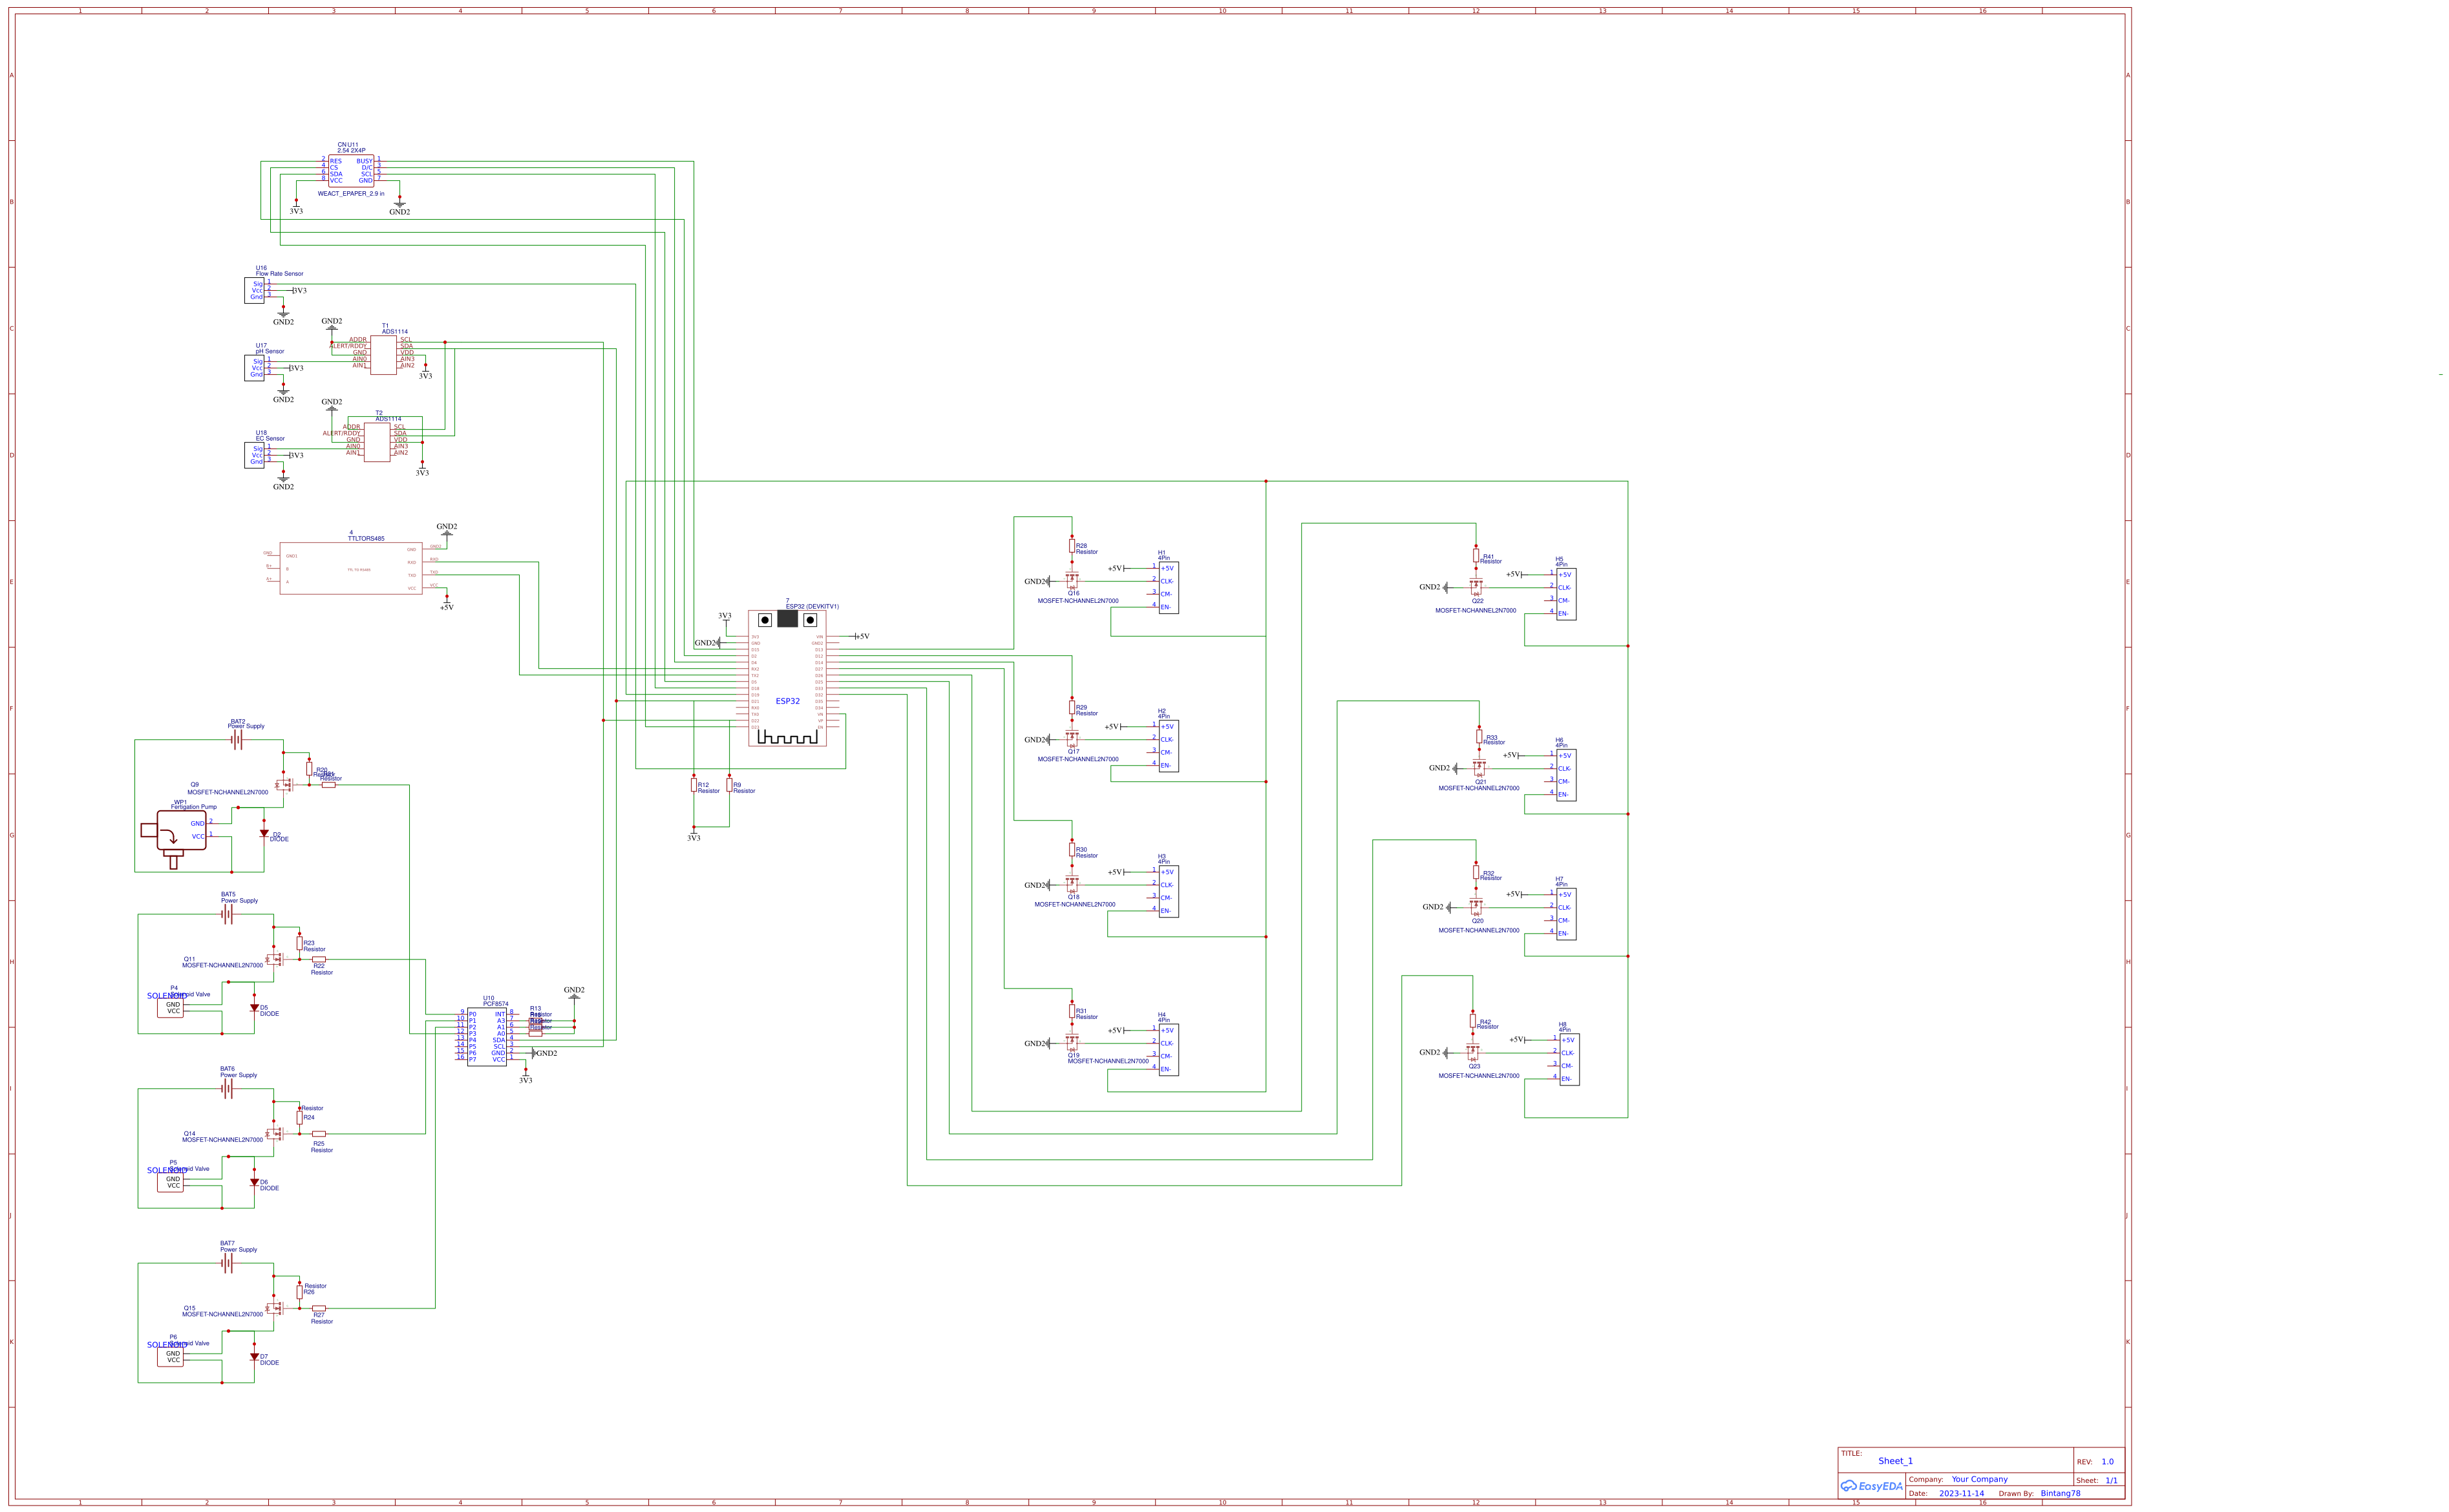Select the WEACT_EPAPER connector U11
Image resolution: width=2449 pixels, height=1512 pixels.
tap(351, 171)
